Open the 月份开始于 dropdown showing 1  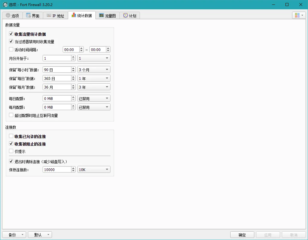pyautogui.click(x=94, y=58)
